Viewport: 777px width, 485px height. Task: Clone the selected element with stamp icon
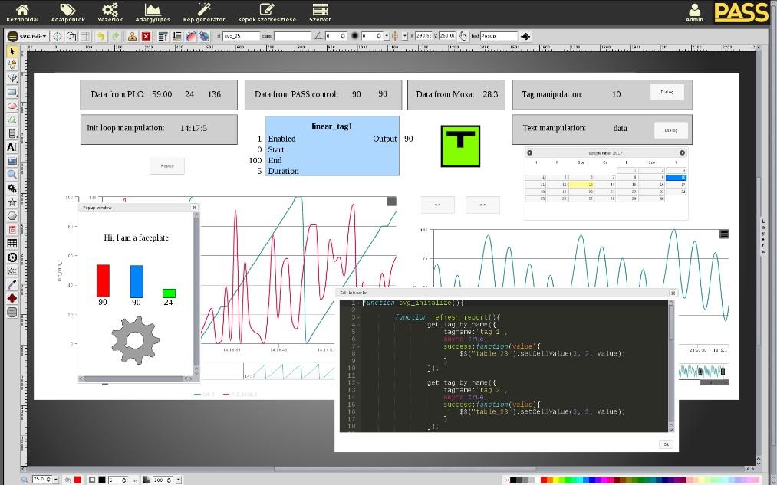(x=132, y=36)
